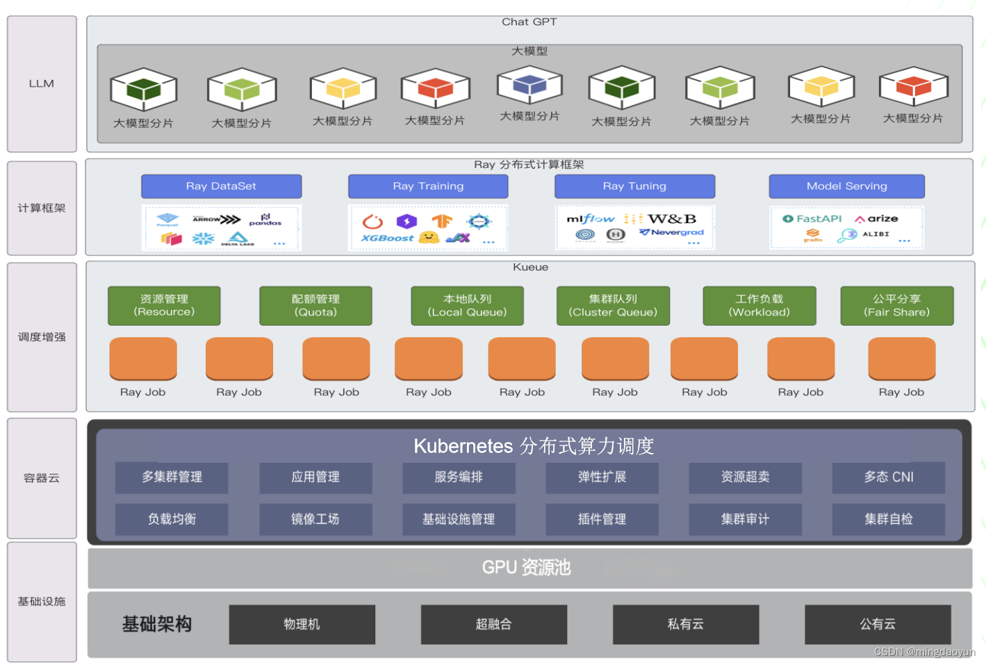
Task: Click the 基础设施管理 tile
Action: coord(459,519)
